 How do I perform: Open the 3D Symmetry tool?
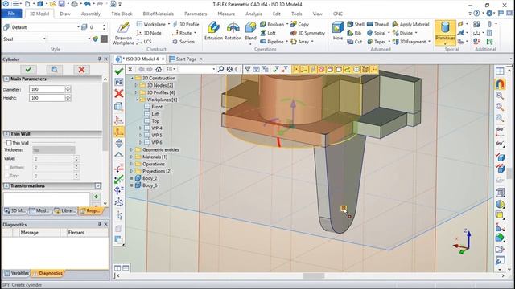tap(307, 33)
